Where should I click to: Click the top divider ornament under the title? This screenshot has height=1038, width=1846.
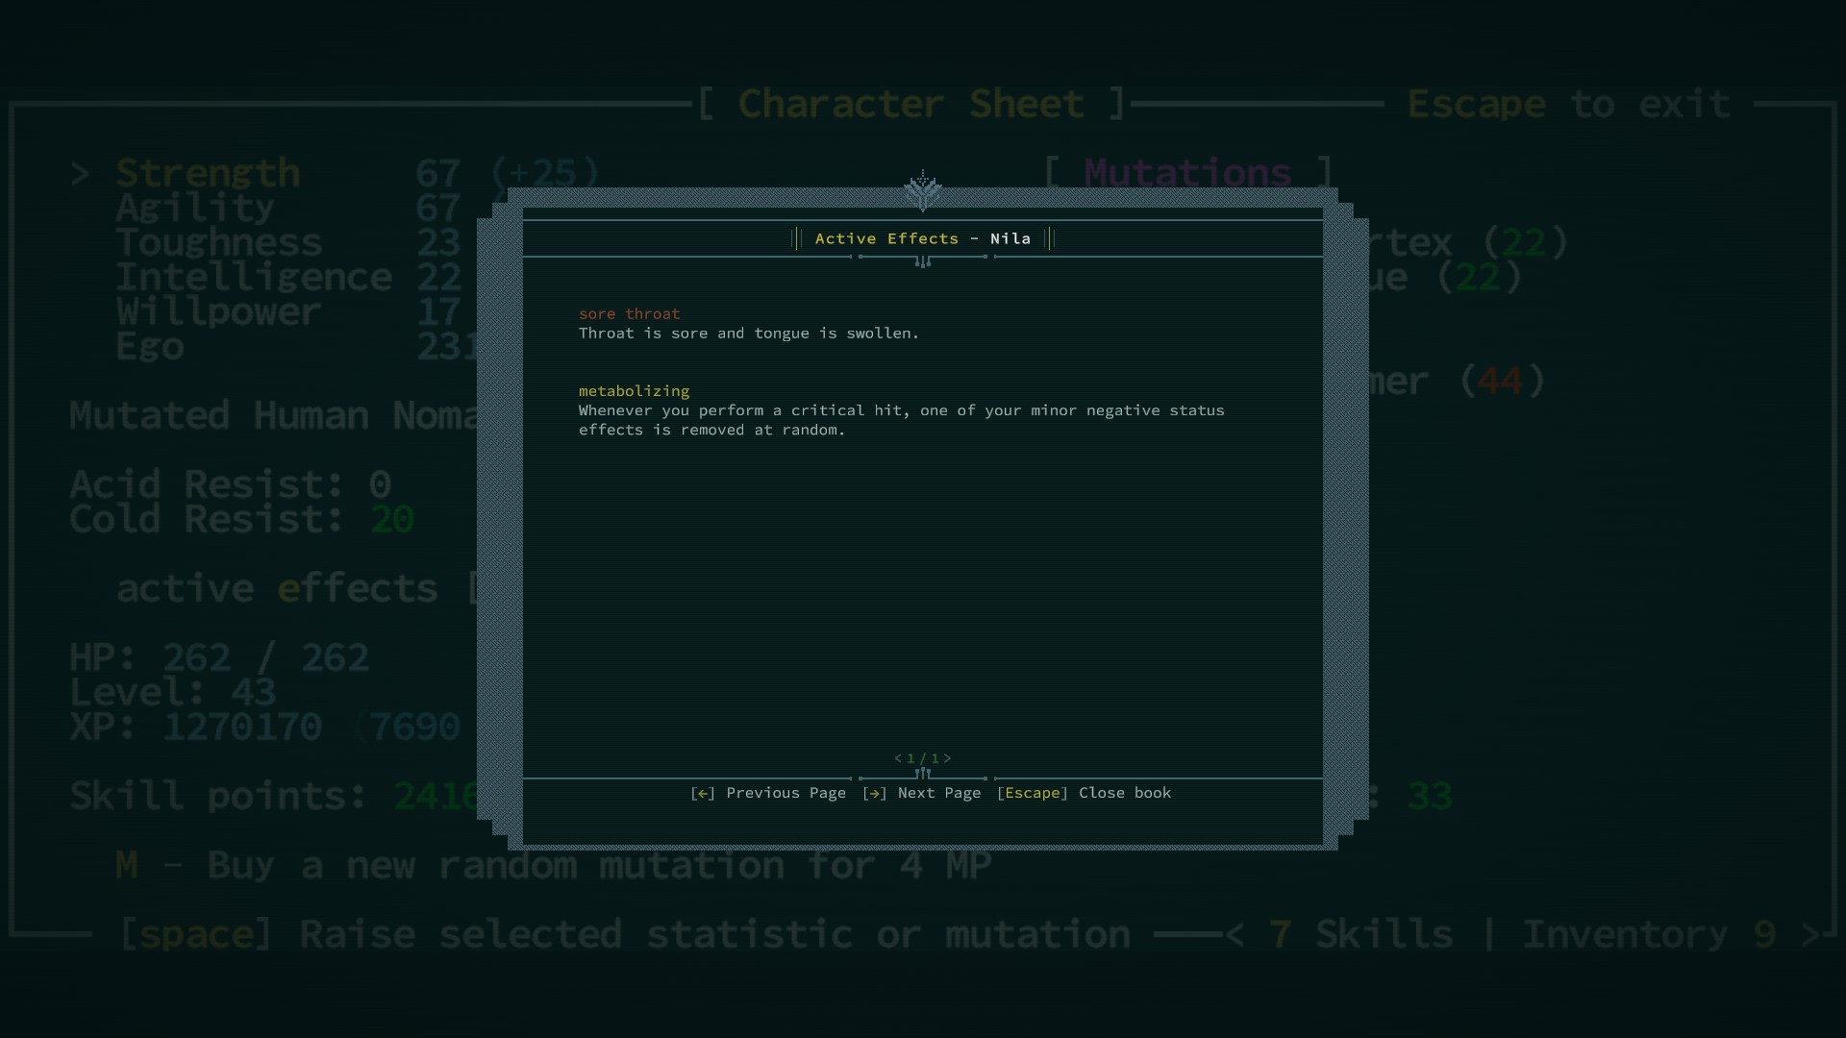point(923,261)
